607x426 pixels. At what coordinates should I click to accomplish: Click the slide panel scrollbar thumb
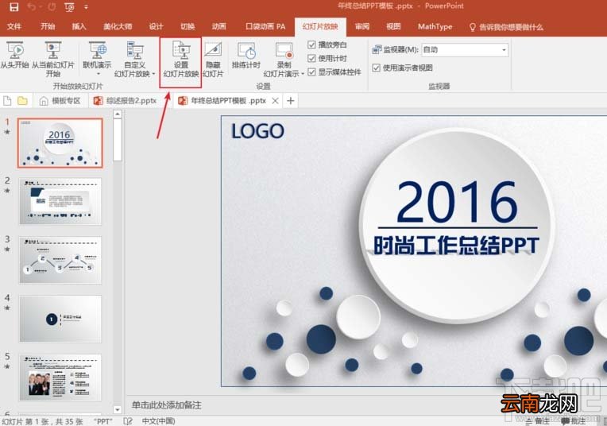118,140
